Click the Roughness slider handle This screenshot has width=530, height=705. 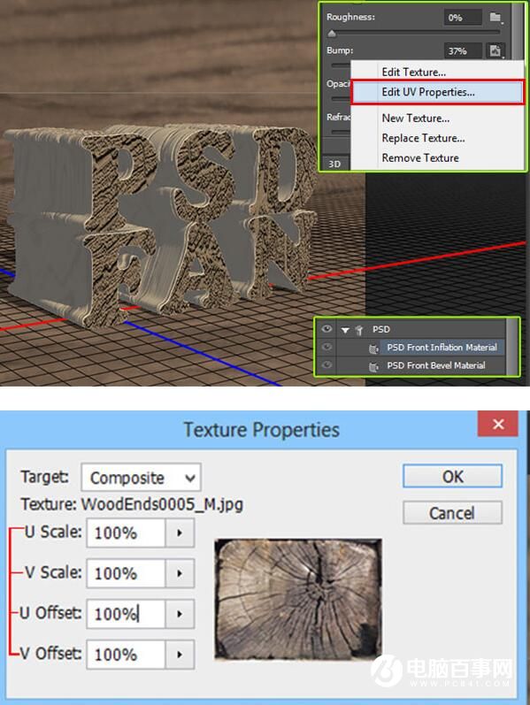(x=332, y=34)
